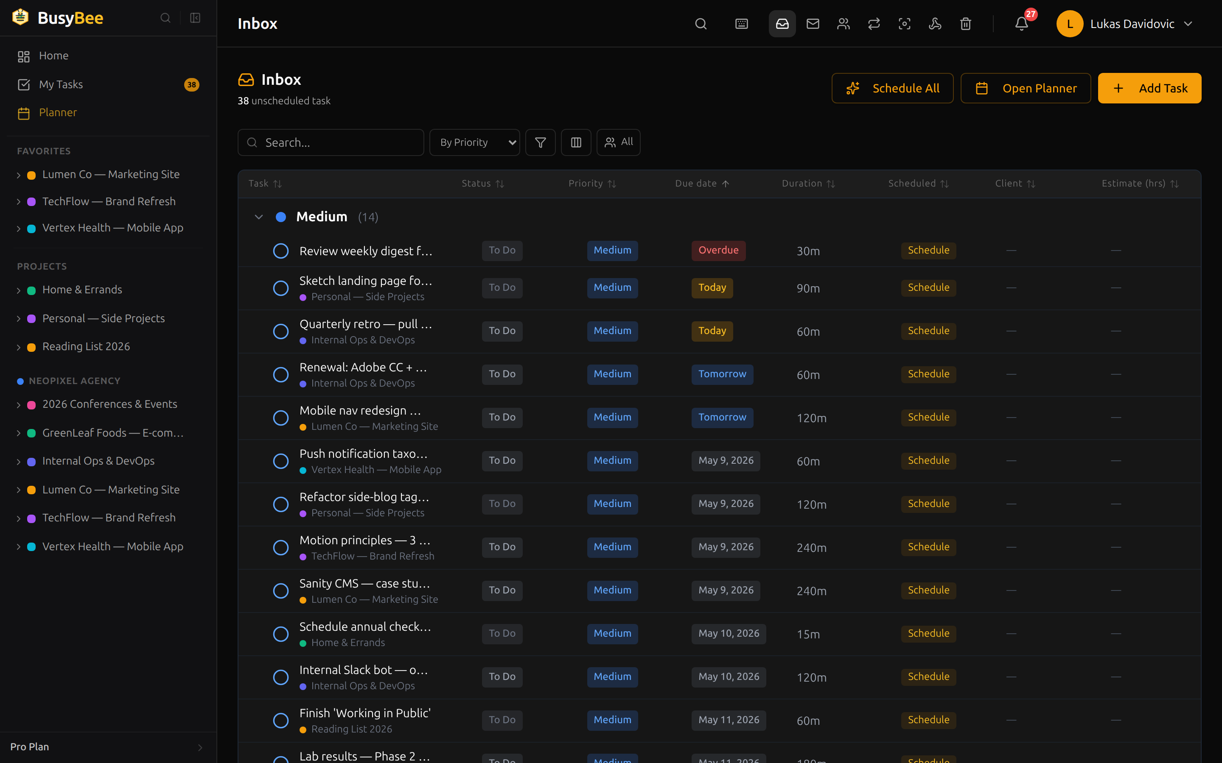Open the mail envelope icon

click(x=813, y=24)
